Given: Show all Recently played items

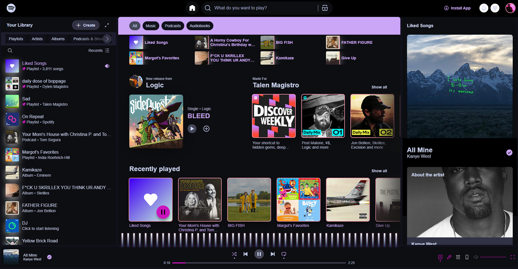Looking at the screenshot, I should (x=379, y=171).
